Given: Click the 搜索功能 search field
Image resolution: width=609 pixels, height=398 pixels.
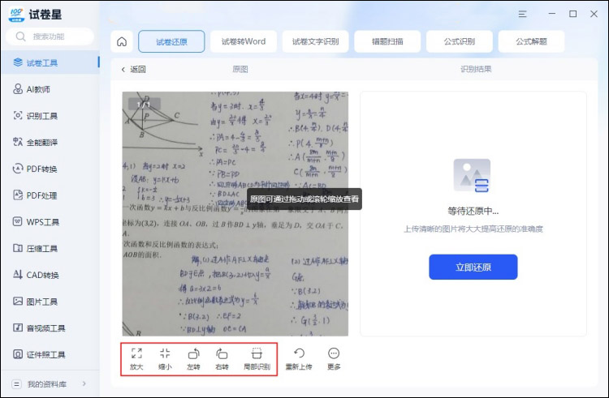Looking at the screenshot, I should pyautogui.click(x=50, y=36).
